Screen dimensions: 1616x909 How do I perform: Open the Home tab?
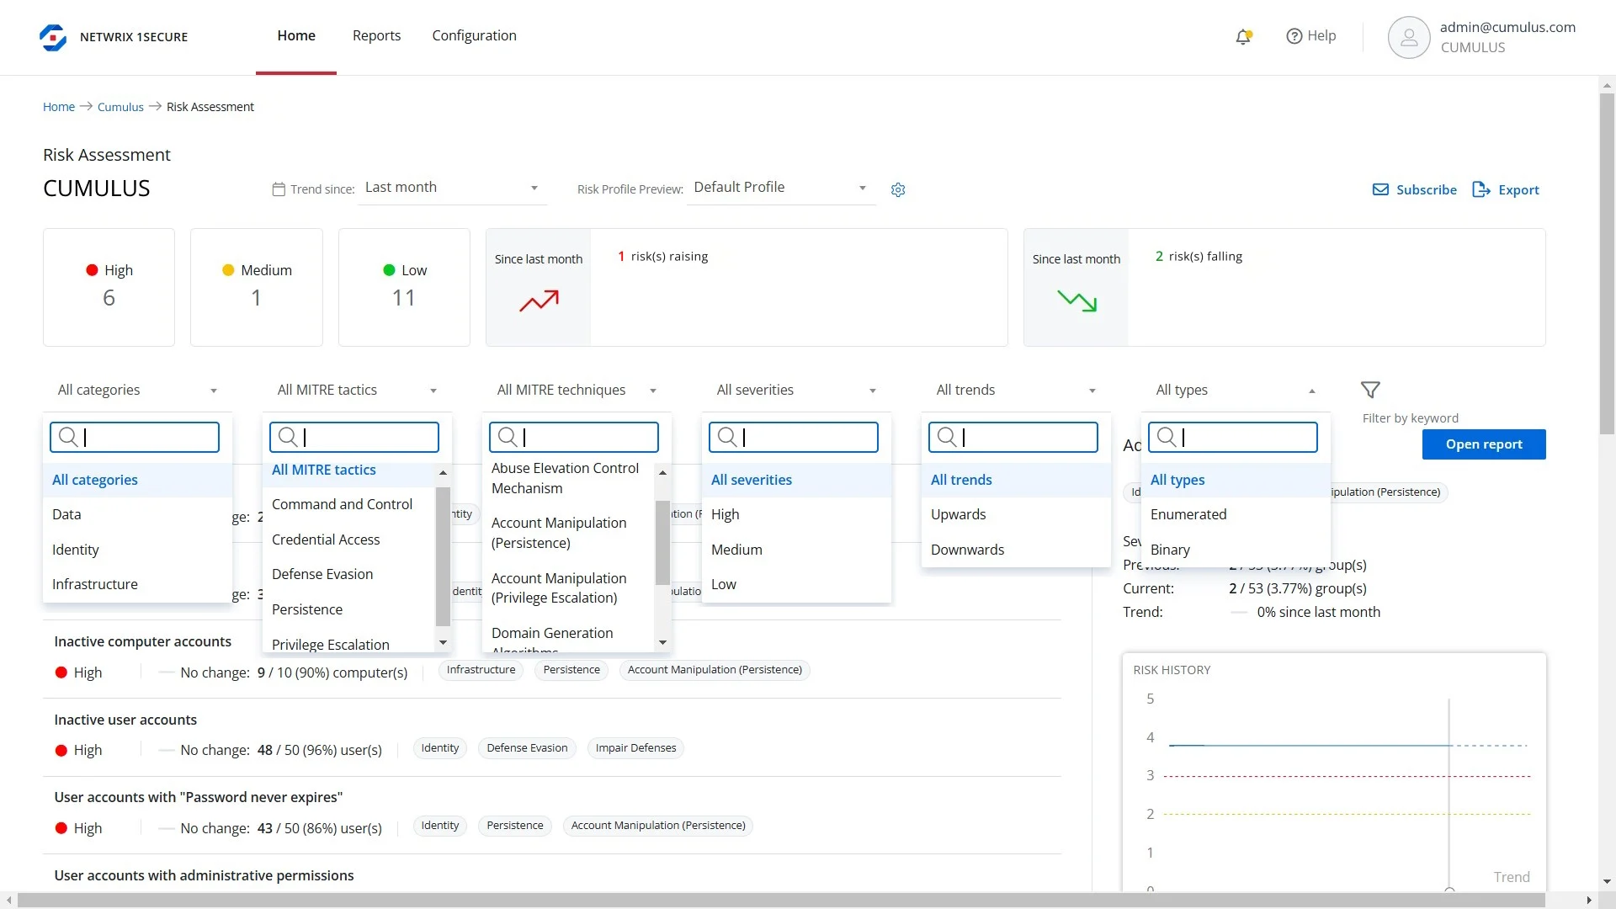click(x=296, y=36)
